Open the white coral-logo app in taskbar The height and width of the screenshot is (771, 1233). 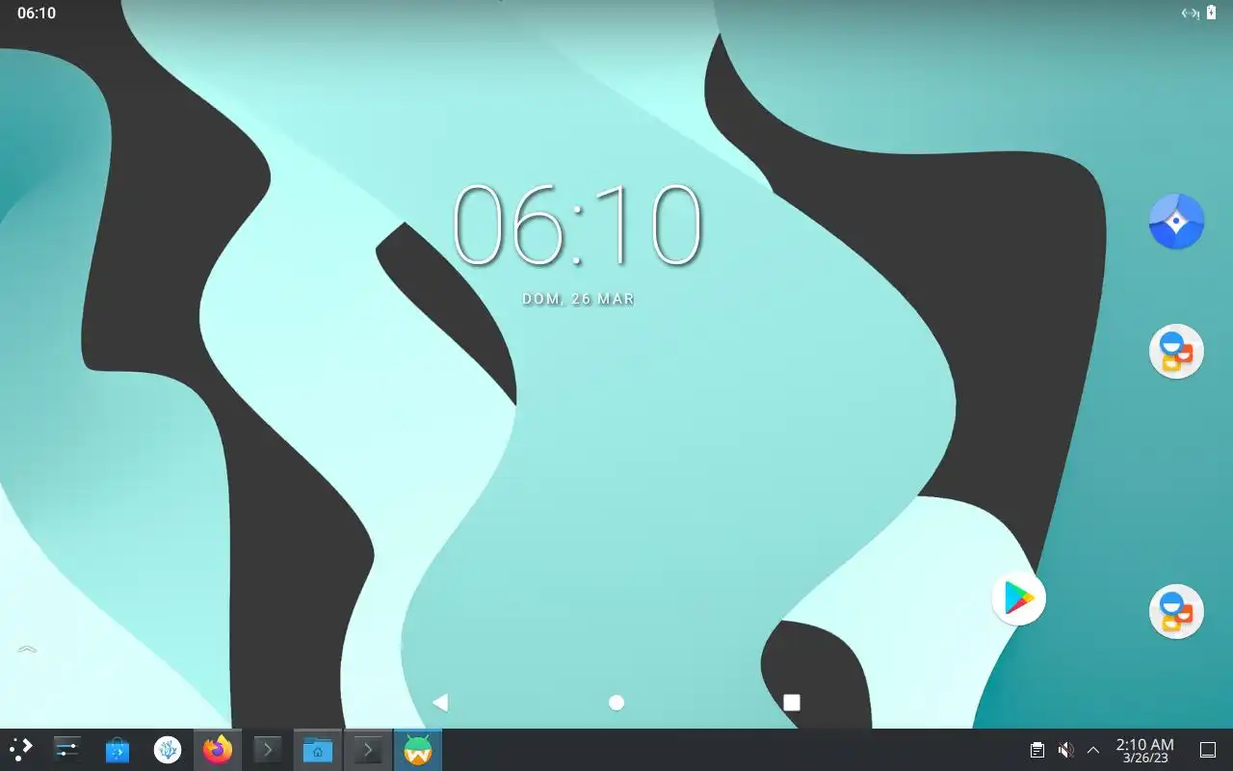point(168,749)
